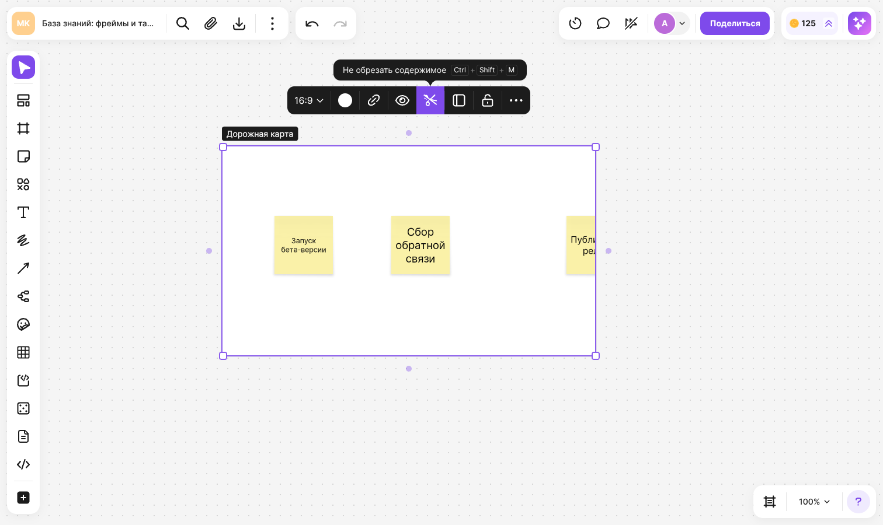Open the timer icon
The height and width of the screenshot is (525, 883).
point(575,23)
